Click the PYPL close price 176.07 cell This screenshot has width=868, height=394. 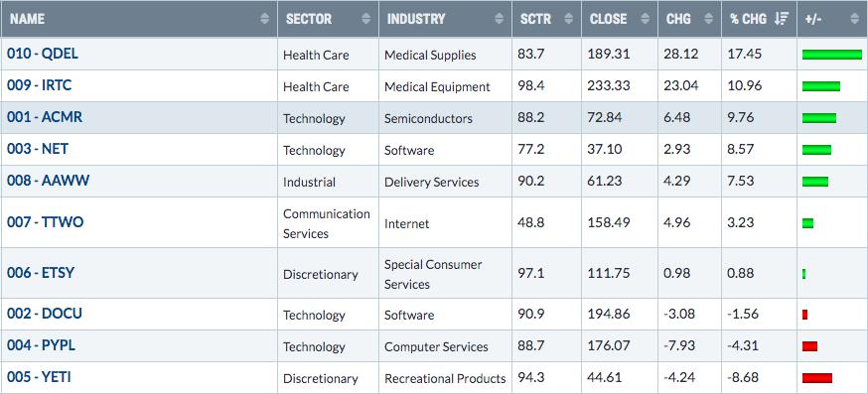[x=609, y=346]
